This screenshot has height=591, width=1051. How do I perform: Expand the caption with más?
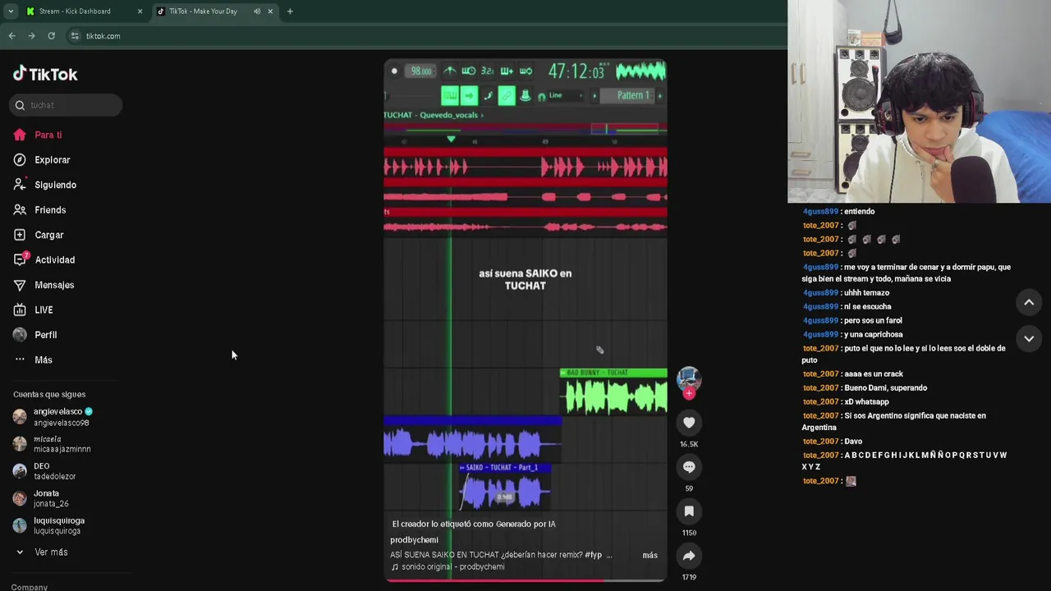click(x=649, y=555)
